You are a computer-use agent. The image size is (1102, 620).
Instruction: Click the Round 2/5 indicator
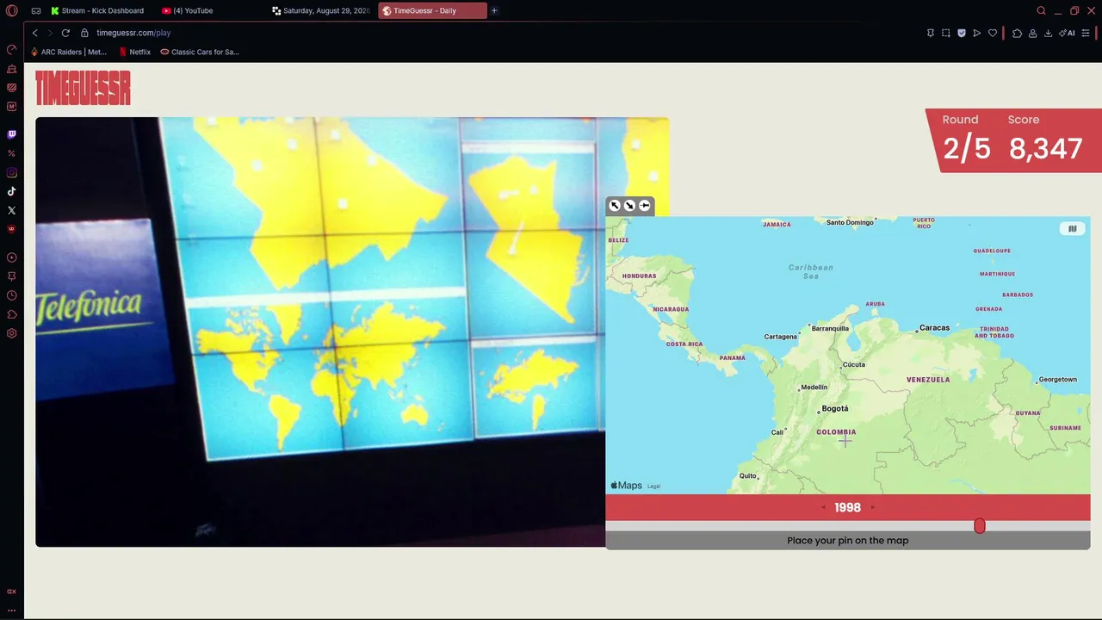966,139
